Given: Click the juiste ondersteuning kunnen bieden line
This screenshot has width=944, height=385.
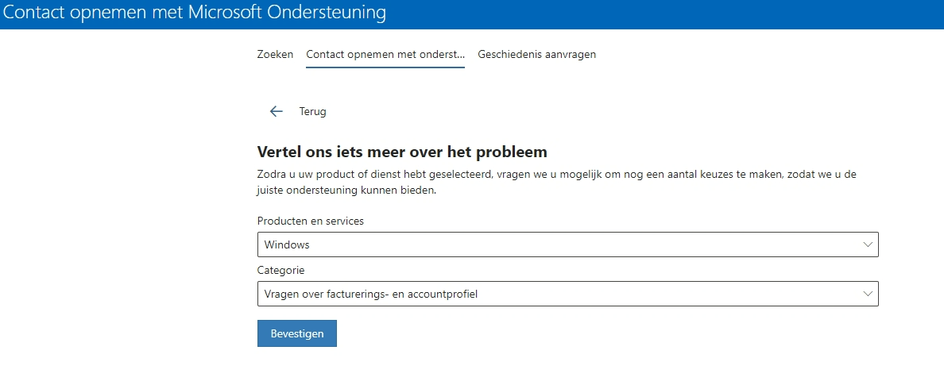Looking at the screenshot, I should coord(346,190).
